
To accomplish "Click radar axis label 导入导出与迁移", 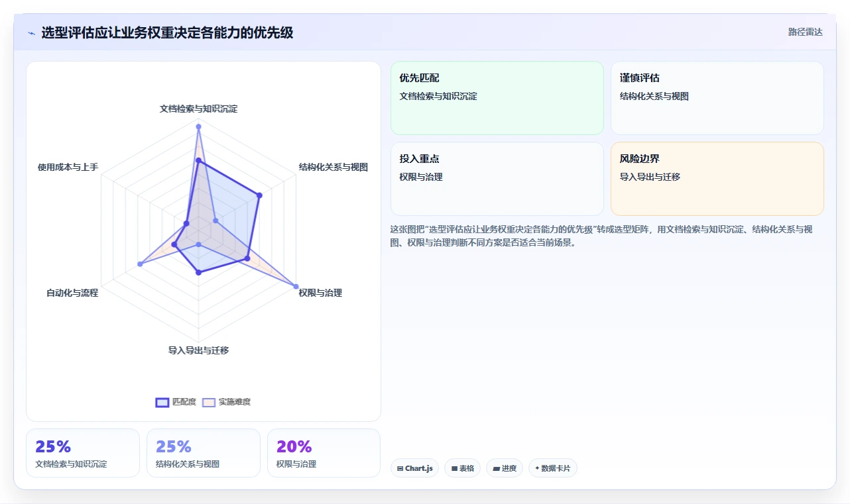I will click(198, 350).
